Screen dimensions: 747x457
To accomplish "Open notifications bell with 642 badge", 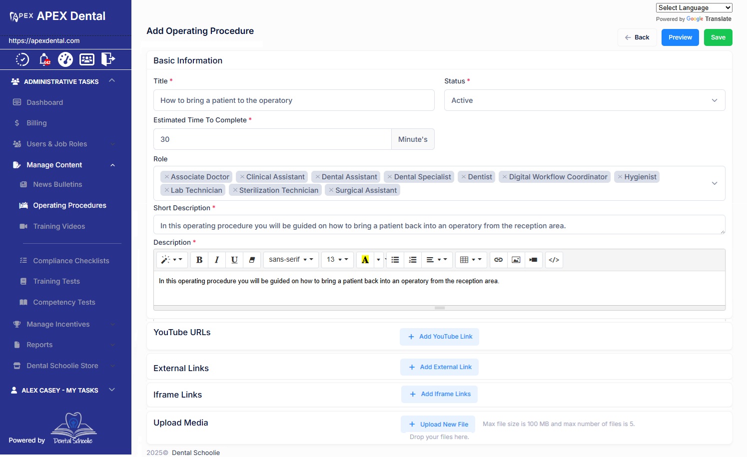I will (44, 59).
